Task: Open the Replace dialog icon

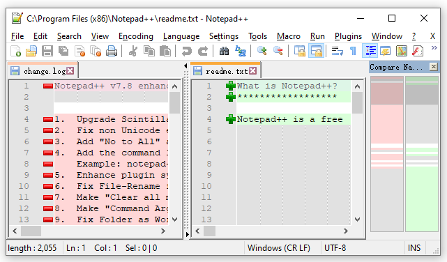Action: pyautogui.click(x=241, y=52)
